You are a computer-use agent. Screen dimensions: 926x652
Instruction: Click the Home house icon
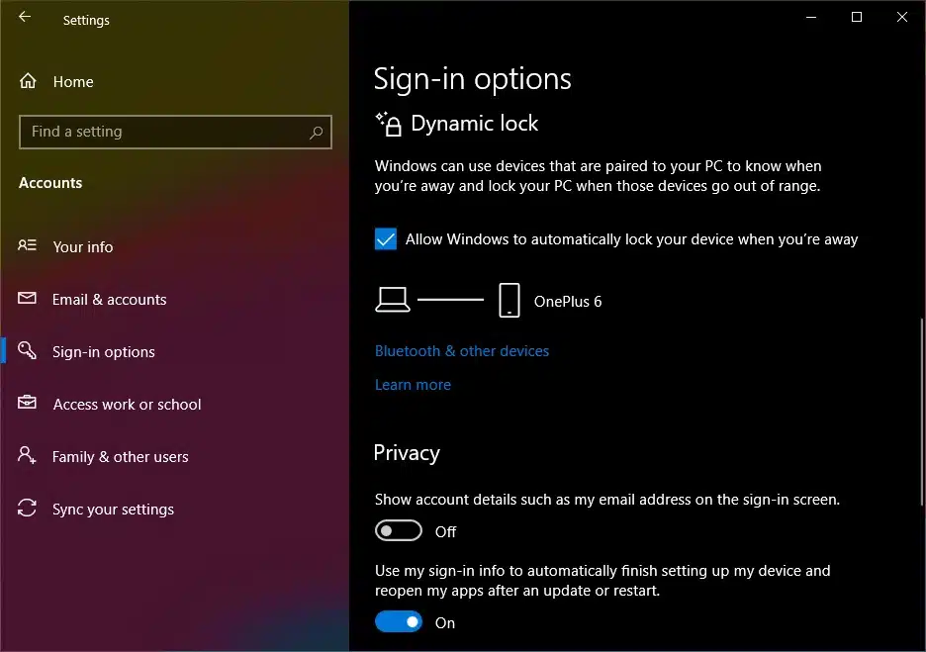28,81
